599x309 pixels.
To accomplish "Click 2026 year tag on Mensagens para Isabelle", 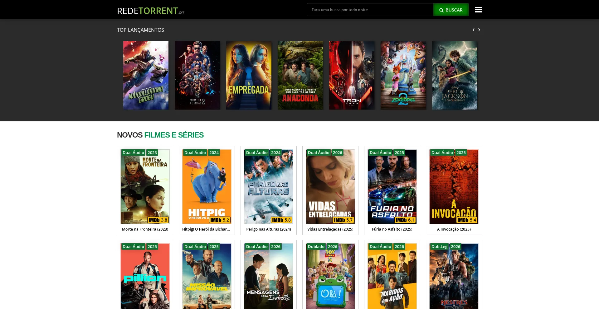I will 276,247.
